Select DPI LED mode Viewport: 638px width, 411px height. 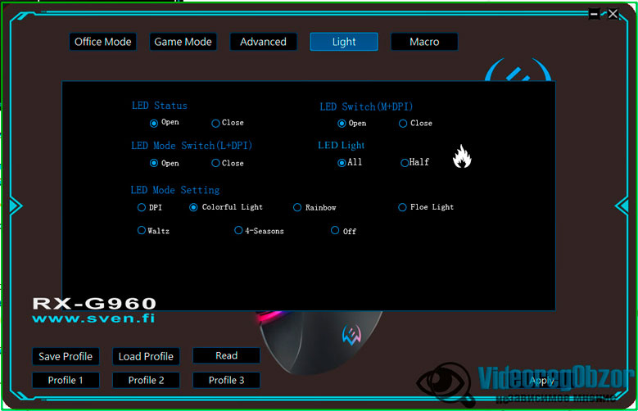pyautogui.click(x=141, y=207)
